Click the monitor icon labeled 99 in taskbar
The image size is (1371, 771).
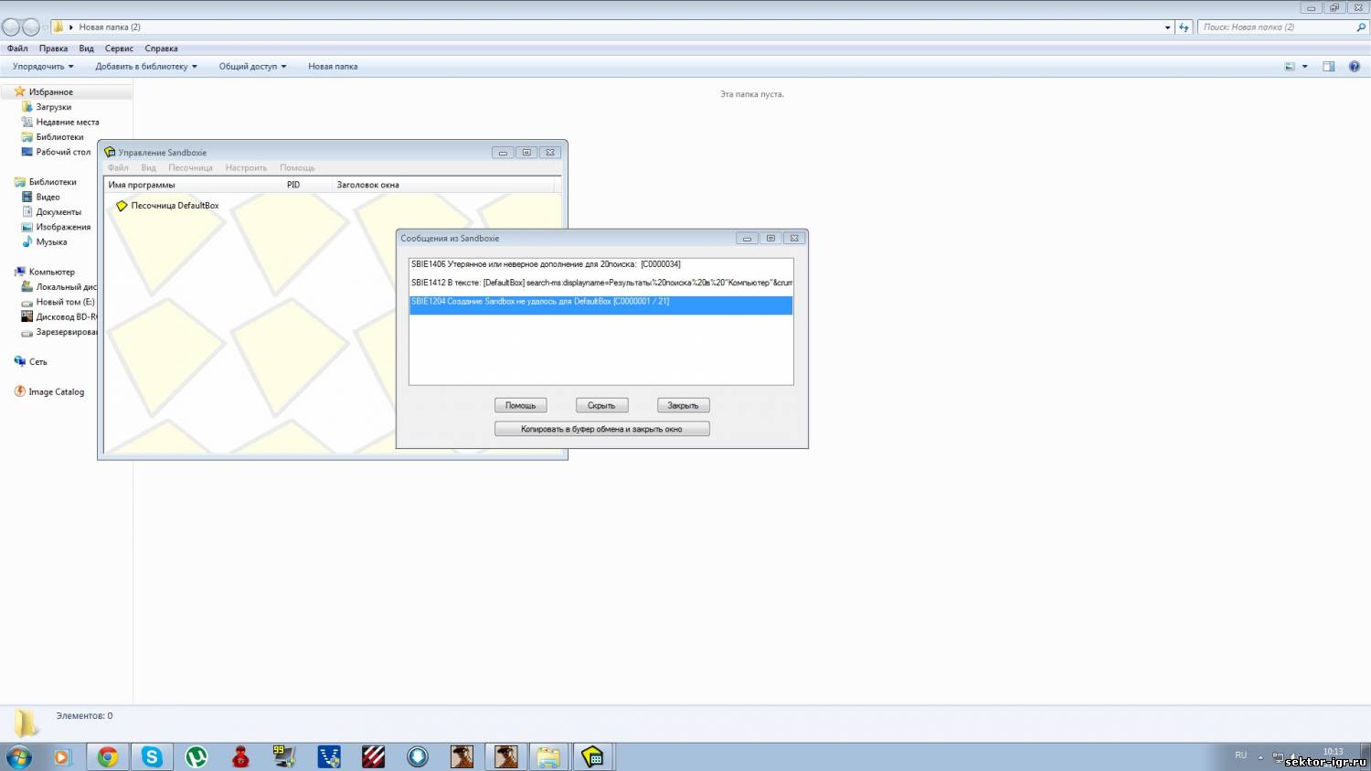284,756
